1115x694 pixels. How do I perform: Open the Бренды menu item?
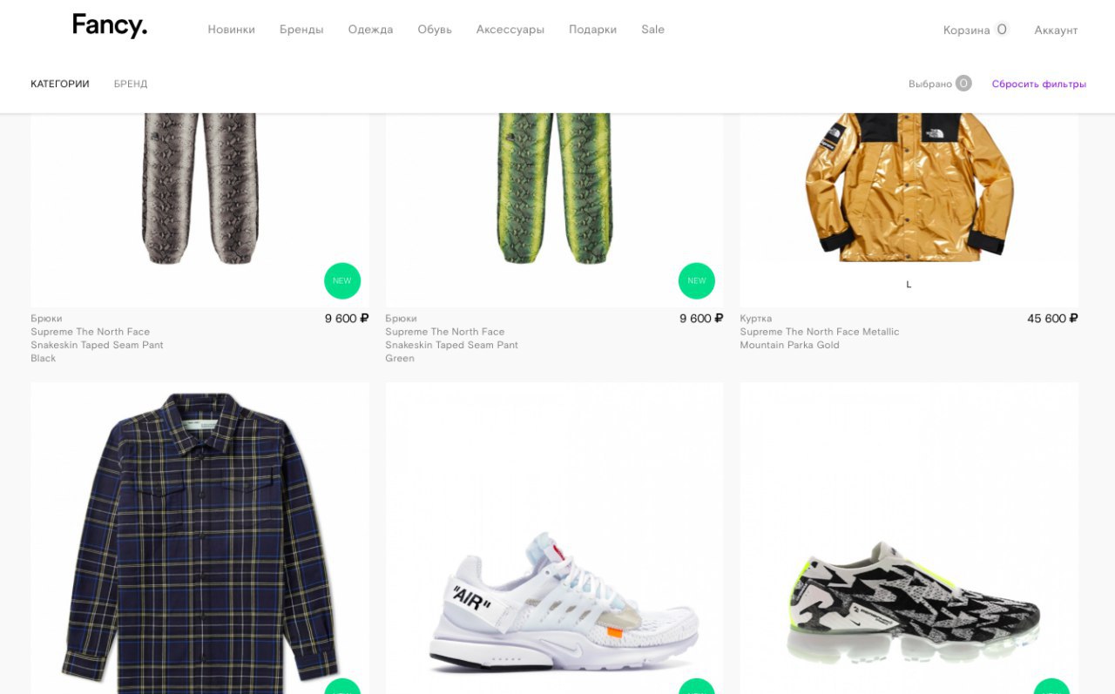click(301, 30)
